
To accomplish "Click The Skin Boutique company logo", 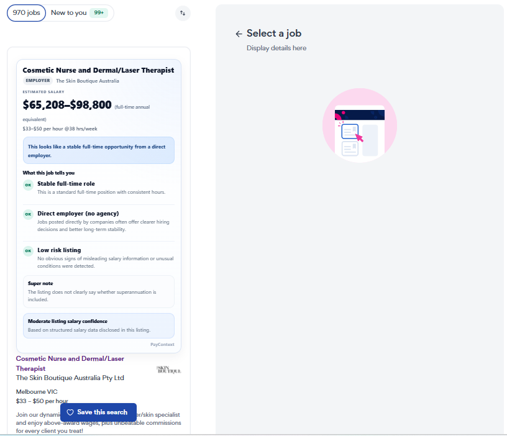I will pyautogui.click(x=168, y=369).
